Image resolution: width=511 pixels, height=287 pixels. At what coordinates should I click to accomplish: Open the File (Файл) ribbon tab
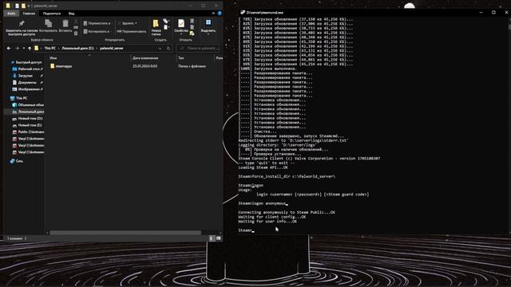point(11,14)
